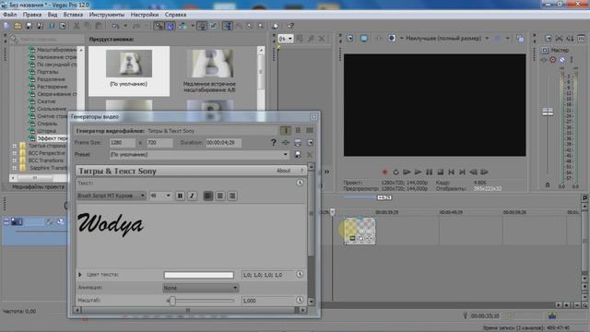This screenshot has height=332, width=590.
Task: Click the Duration timecode field
Action: [x=223, y=143]
